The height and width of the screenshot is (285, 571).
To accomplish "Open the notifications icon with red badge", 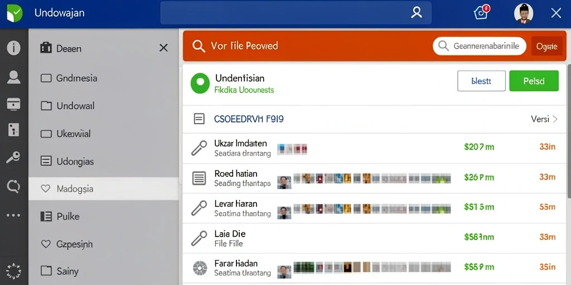I will (481, 12).
